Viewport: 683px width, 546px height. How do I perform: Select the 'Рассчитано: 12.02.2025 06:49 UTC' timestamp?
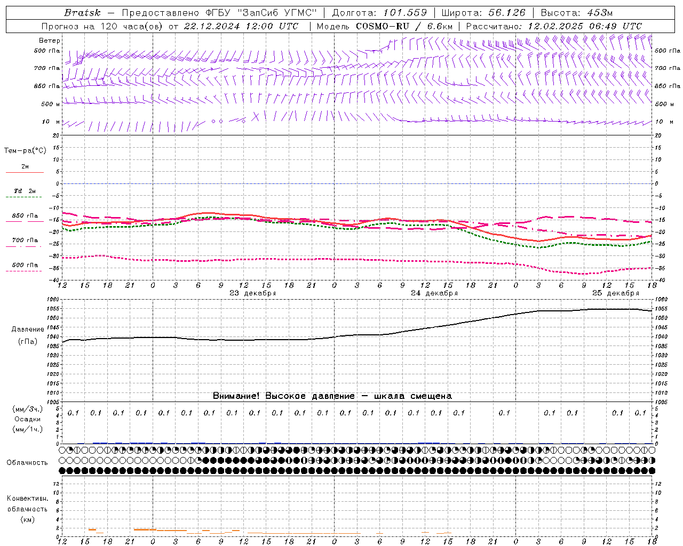554,26
